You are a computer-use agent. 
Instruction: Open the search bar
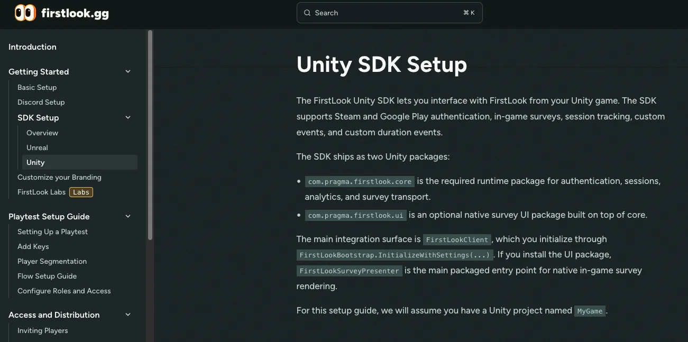point(389,12)
